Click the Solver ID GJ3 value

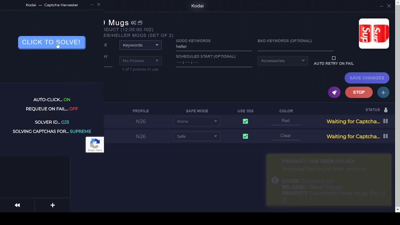click(x=65, y=122)
